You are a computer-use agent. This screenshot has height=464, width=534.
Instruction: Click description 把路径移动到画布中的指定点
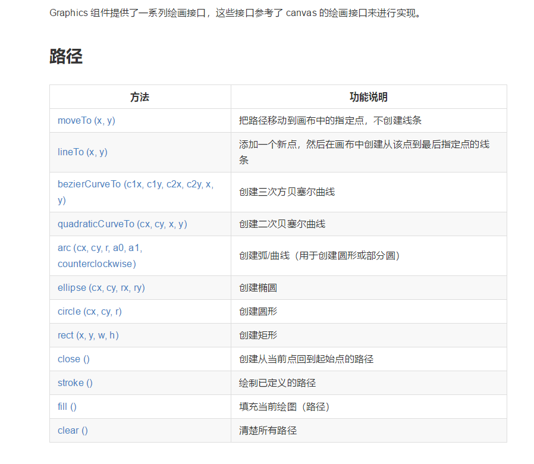tap(330, 121)
